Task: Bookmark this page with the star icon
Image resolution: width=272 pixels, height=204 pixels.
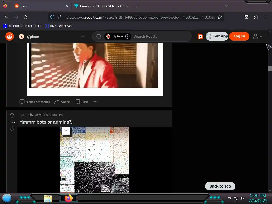Action: 220,17
